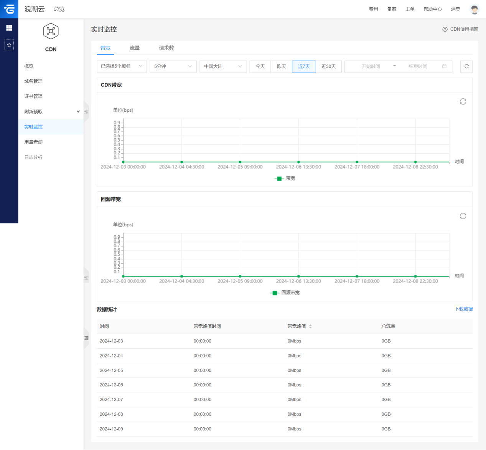Open the CDN使用指南 link

tap(464, 29)
